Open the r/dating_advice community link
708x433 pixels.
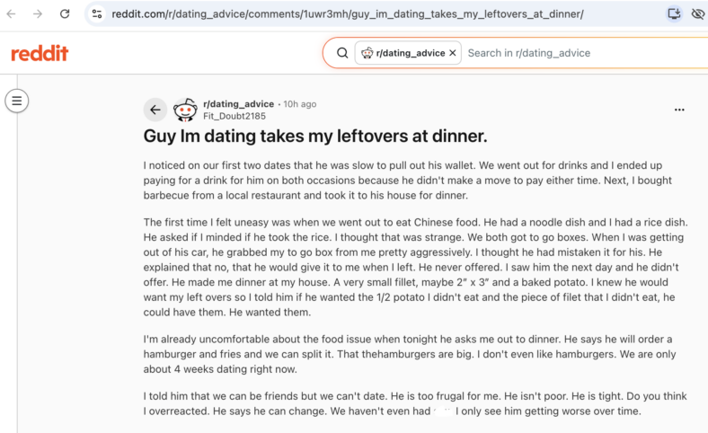[238, 104]
